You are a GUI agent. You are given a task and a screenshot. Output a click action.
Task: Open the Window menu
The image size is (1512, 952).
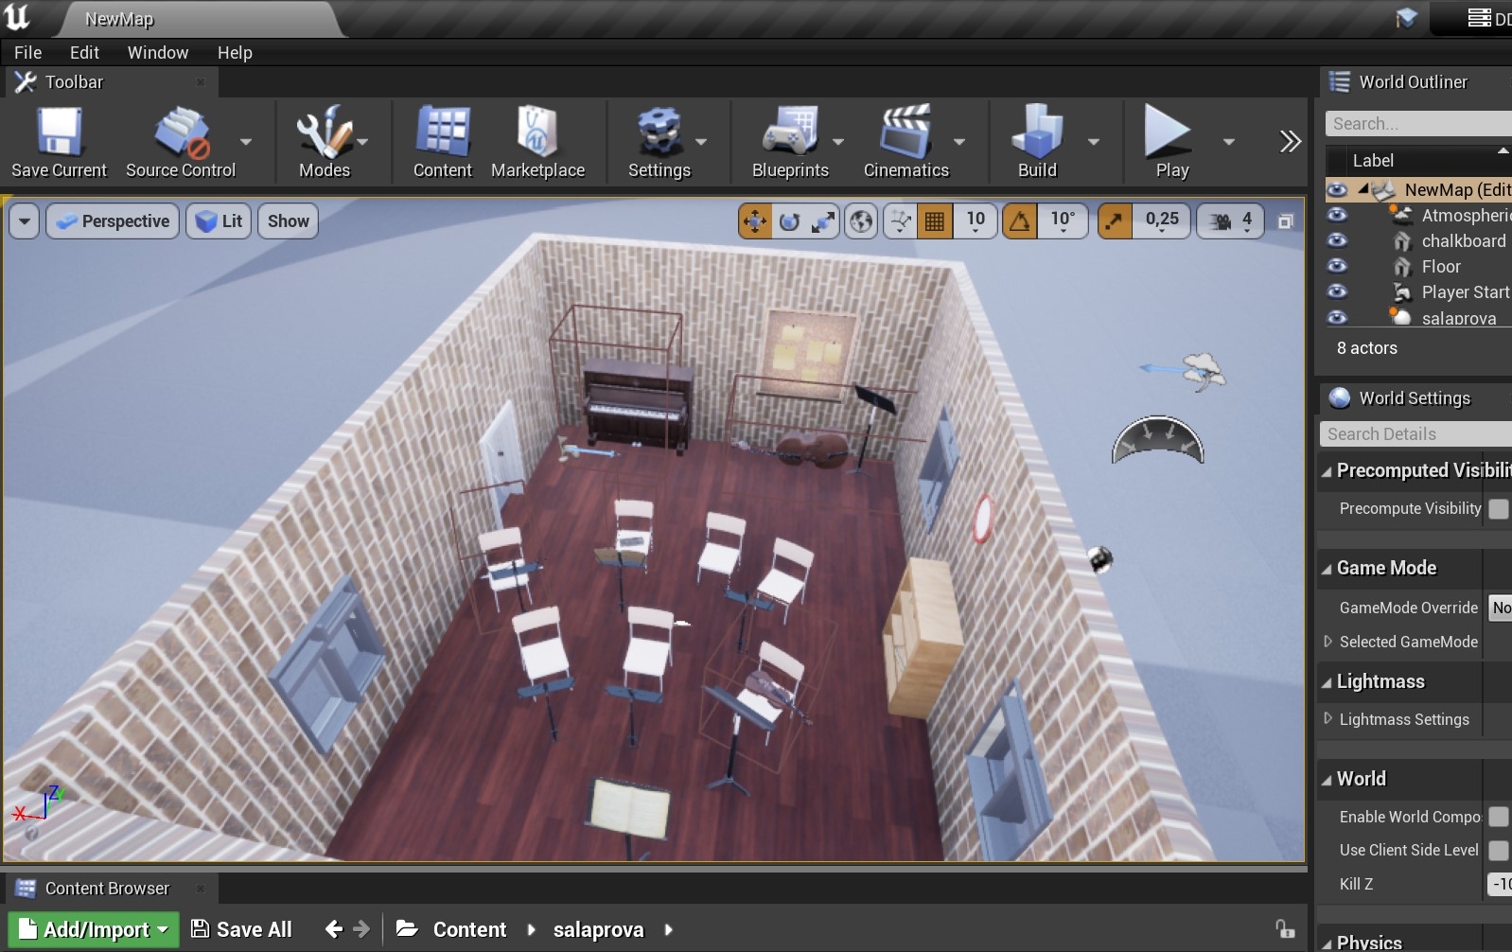157,53
